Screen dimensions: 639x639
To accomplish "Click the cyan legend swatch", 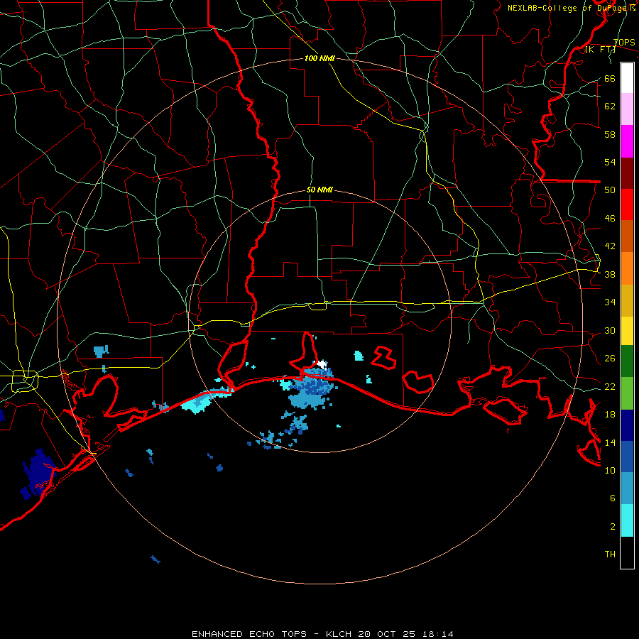I will click(627, 520).
